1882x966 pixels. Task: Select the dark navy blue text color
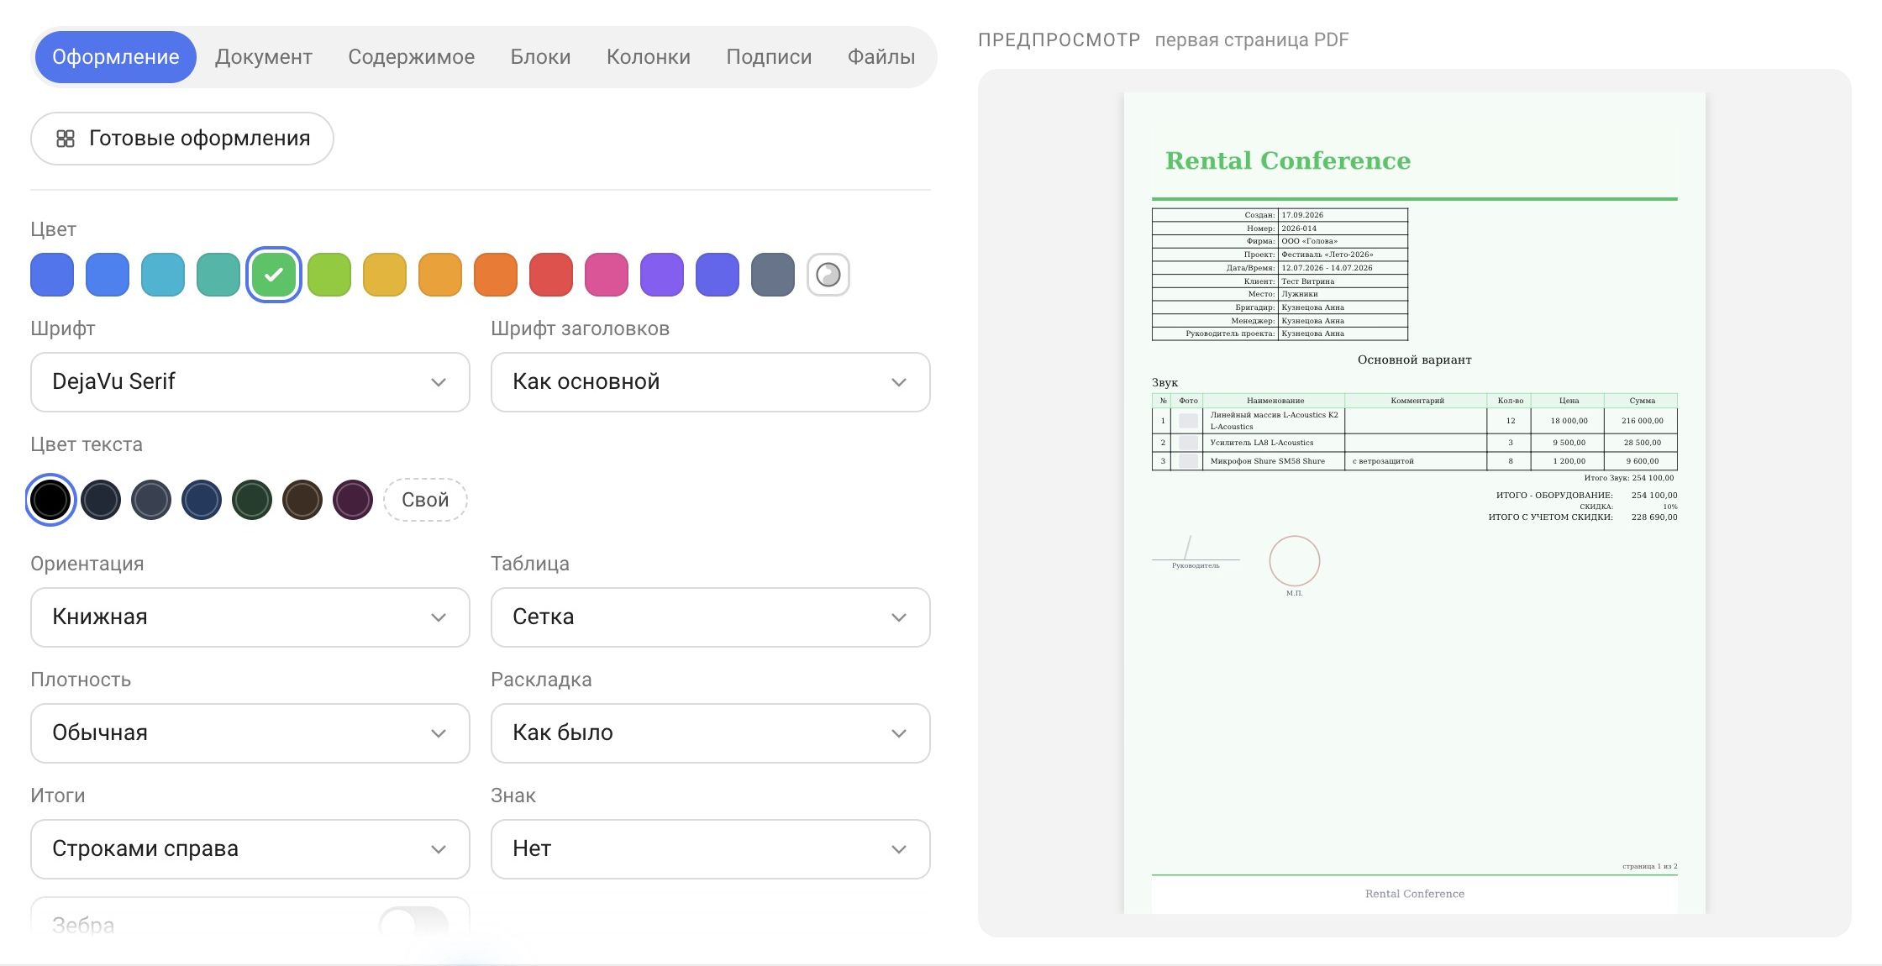[202, 500]
